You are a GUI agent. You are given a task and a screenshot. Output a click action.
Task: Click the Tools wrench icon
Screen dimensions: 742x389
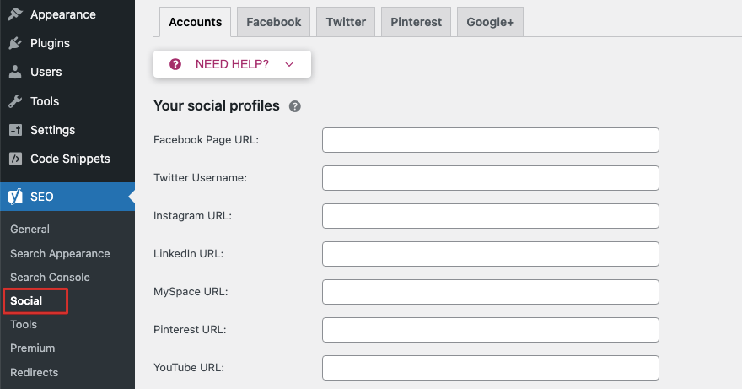(15, 101)
